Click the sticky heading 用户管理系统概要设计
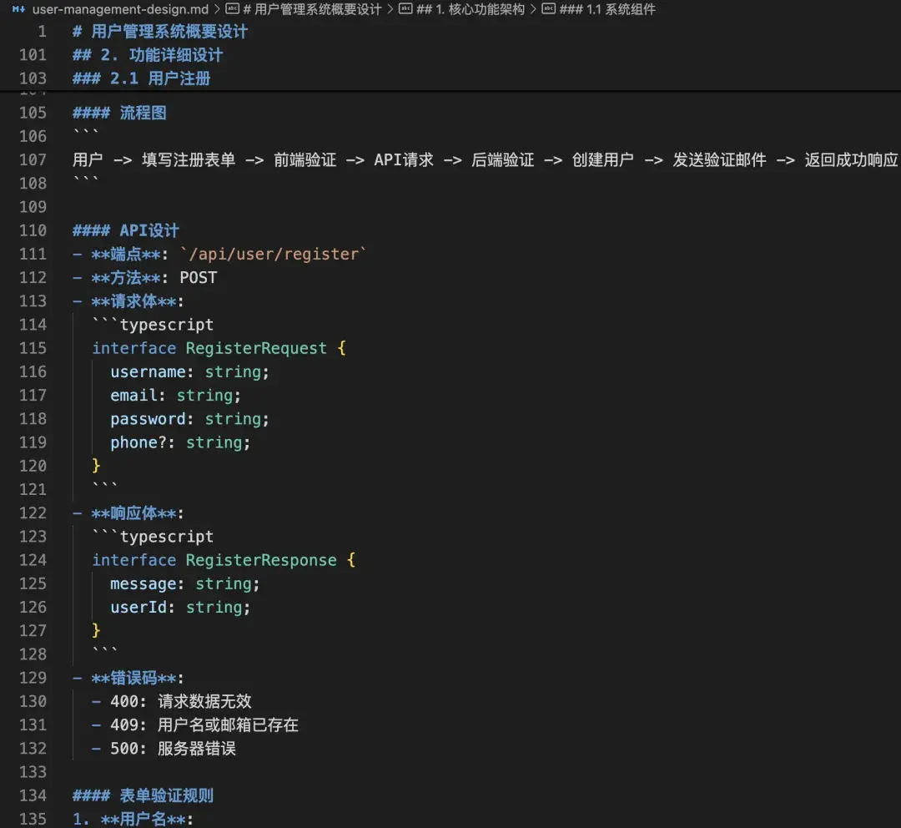Image resolution: width=901 pixels, height=828 pixels. click(x=159, y=31)
